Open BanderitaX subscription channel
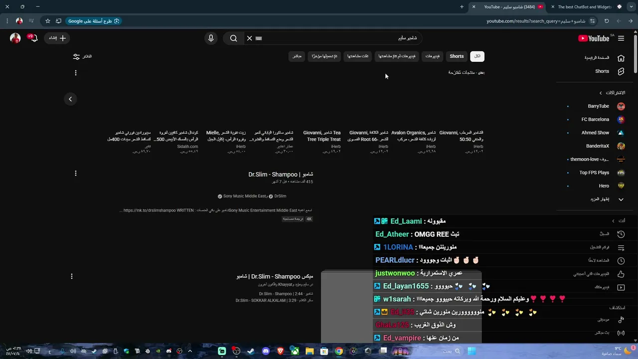Viewport: 638px width, 359px height. [x=598, y=146]
